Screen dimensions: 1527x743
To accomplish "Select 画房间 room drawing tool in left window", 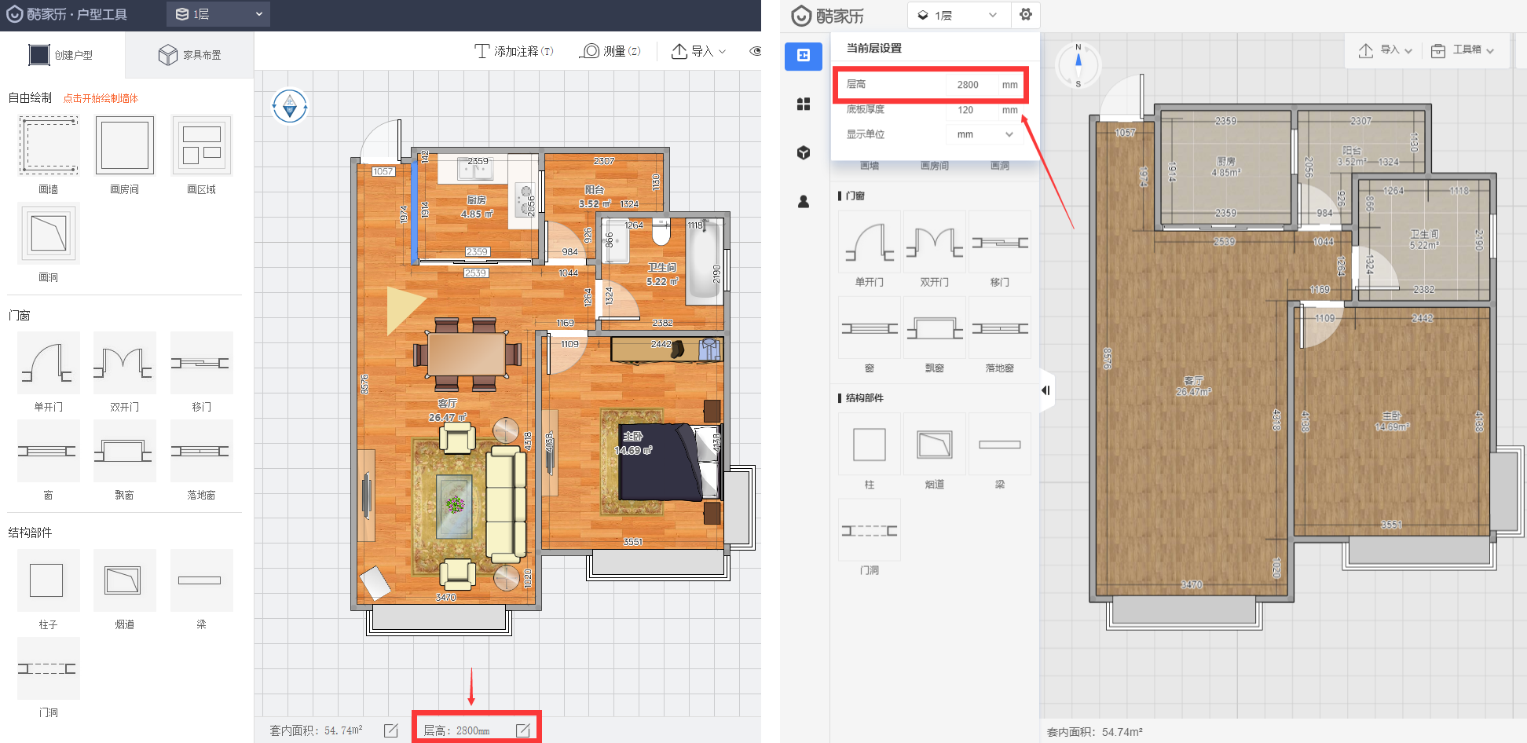I will (x=125, y=145).
